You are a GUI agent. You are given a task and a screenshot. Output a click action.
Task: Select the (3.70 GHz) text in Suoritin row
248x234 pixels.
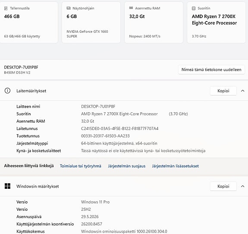point(178,114)
